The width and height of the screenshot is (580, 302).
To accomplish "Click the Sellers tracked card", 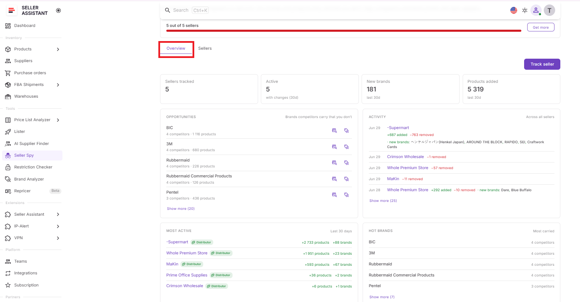I will 209,89.
